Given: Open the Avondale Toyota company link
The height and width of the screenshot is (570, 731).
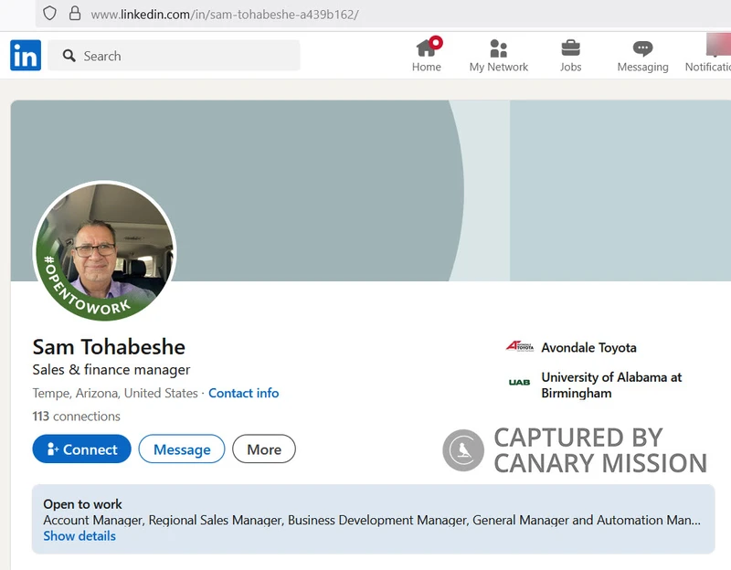Looking at the screenshot, I should (x=588, y=347).
